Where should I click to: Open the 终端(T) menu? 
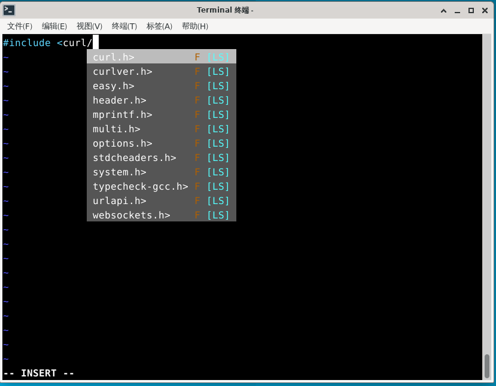point(124,26)
